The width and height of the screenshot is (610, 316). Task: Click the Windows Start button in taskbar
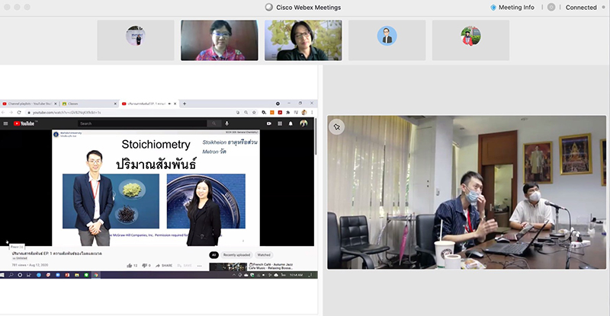(4, 275)
